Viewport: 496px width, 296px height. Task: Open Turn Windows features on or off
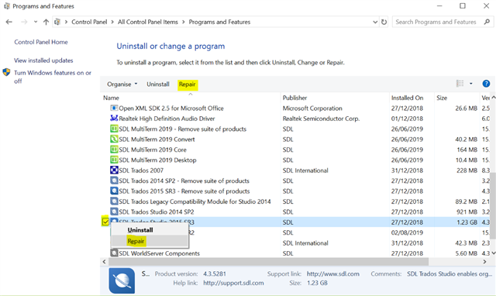pyautogui.click(x=53, y=77)
